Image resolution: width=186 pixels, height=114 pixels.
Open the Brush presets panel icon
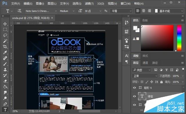pos(126,40)
